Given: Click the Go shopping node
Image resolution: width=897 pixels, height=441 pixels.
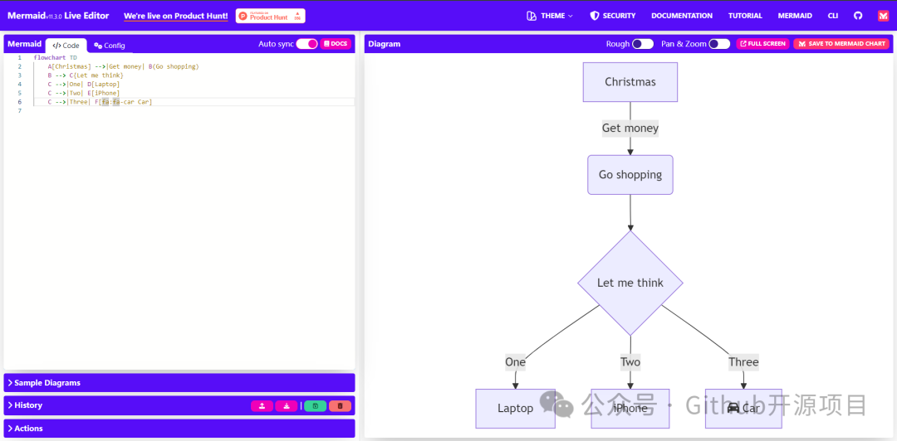Looking at the screenshot, I should point(630,175).
